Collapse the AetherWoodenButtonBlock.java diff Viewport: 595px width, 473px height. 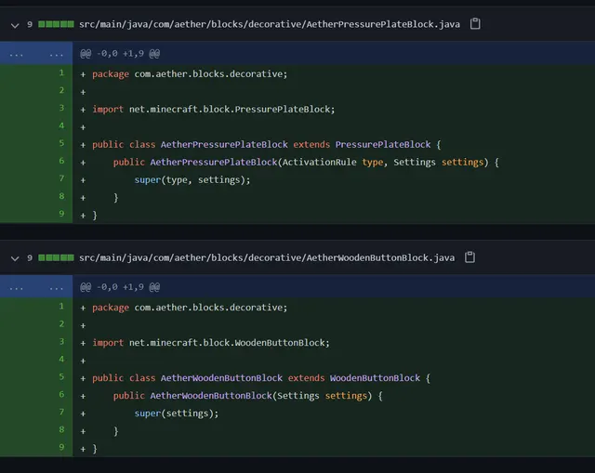(15, 258)
